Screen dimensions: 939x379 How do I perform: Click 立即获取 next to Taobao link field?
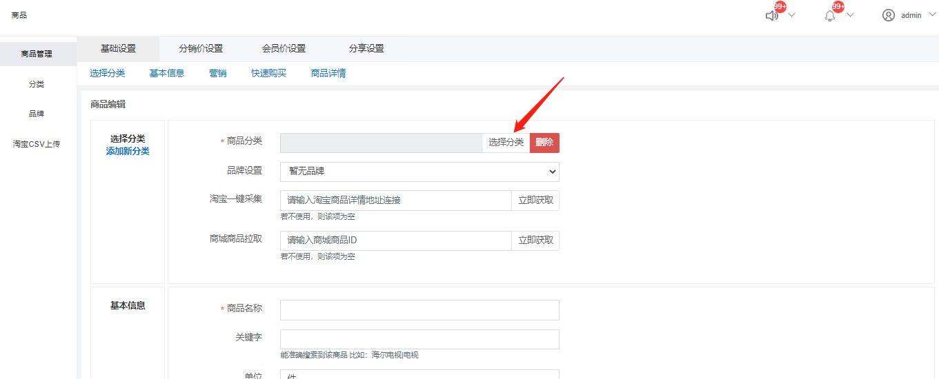(x=535, y=201)
